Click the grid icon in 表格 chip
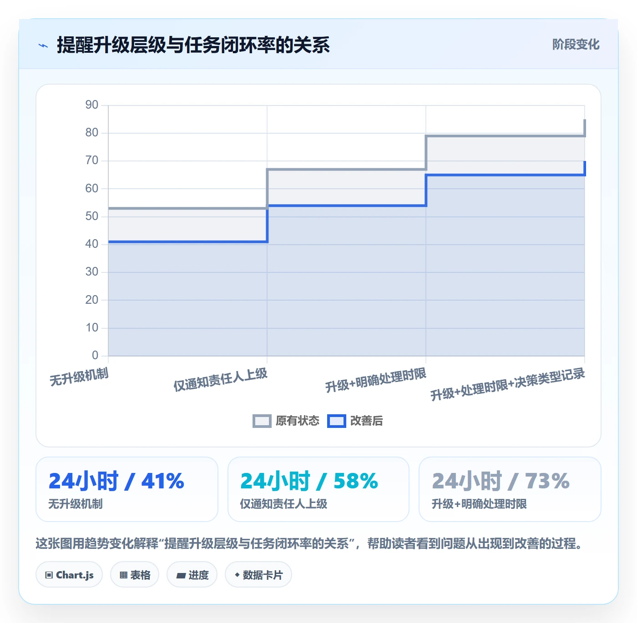 pos(123,575)
